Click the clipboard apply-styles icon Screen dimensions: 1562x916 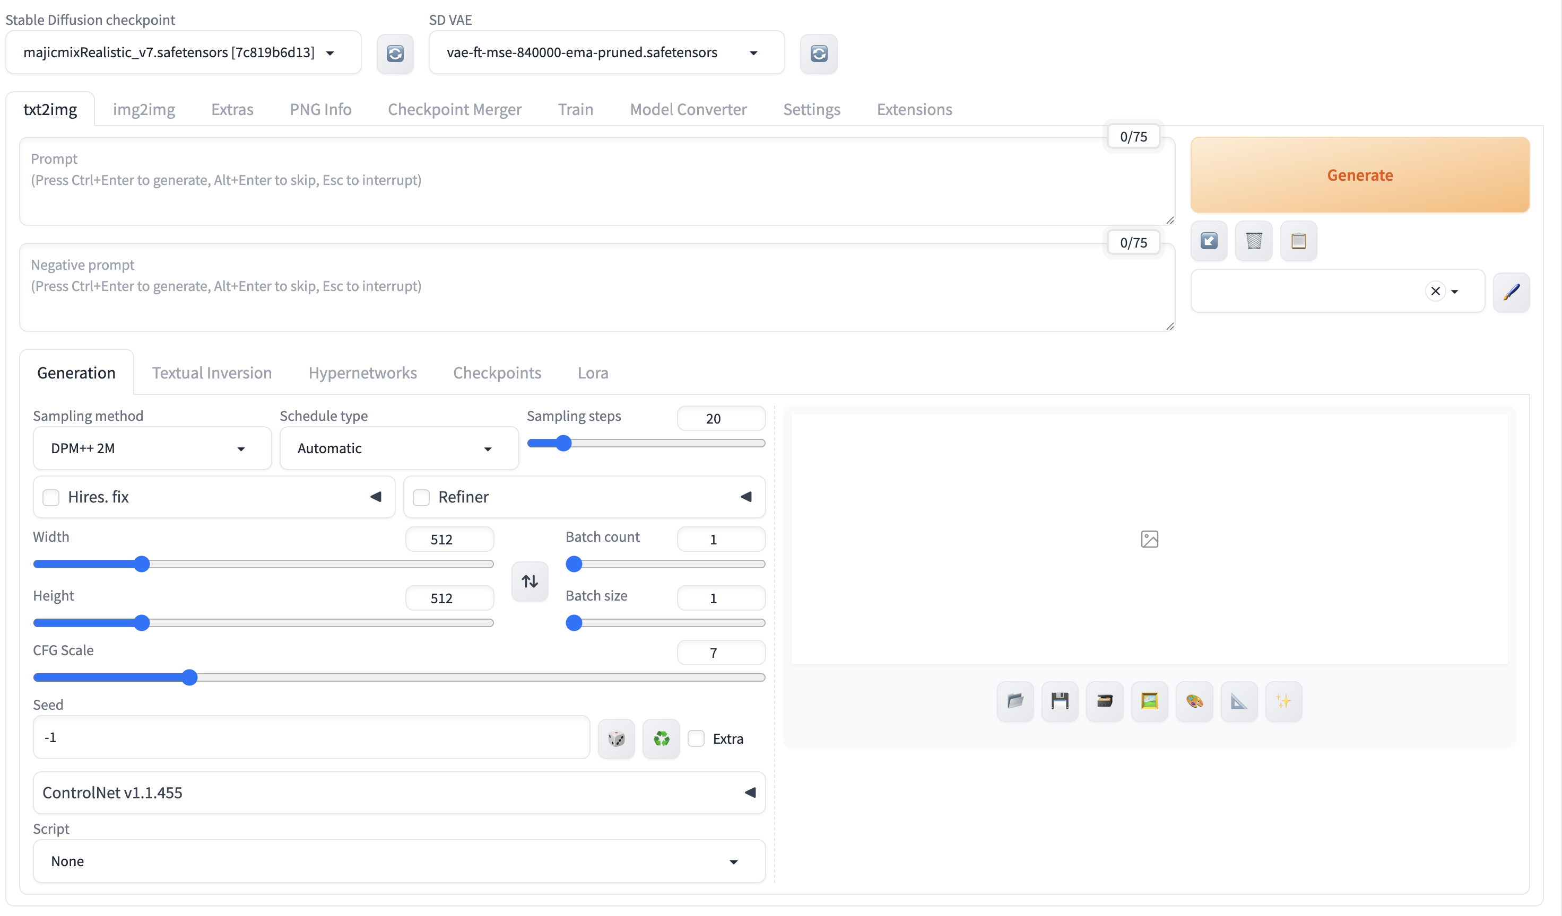[1298, 241]
